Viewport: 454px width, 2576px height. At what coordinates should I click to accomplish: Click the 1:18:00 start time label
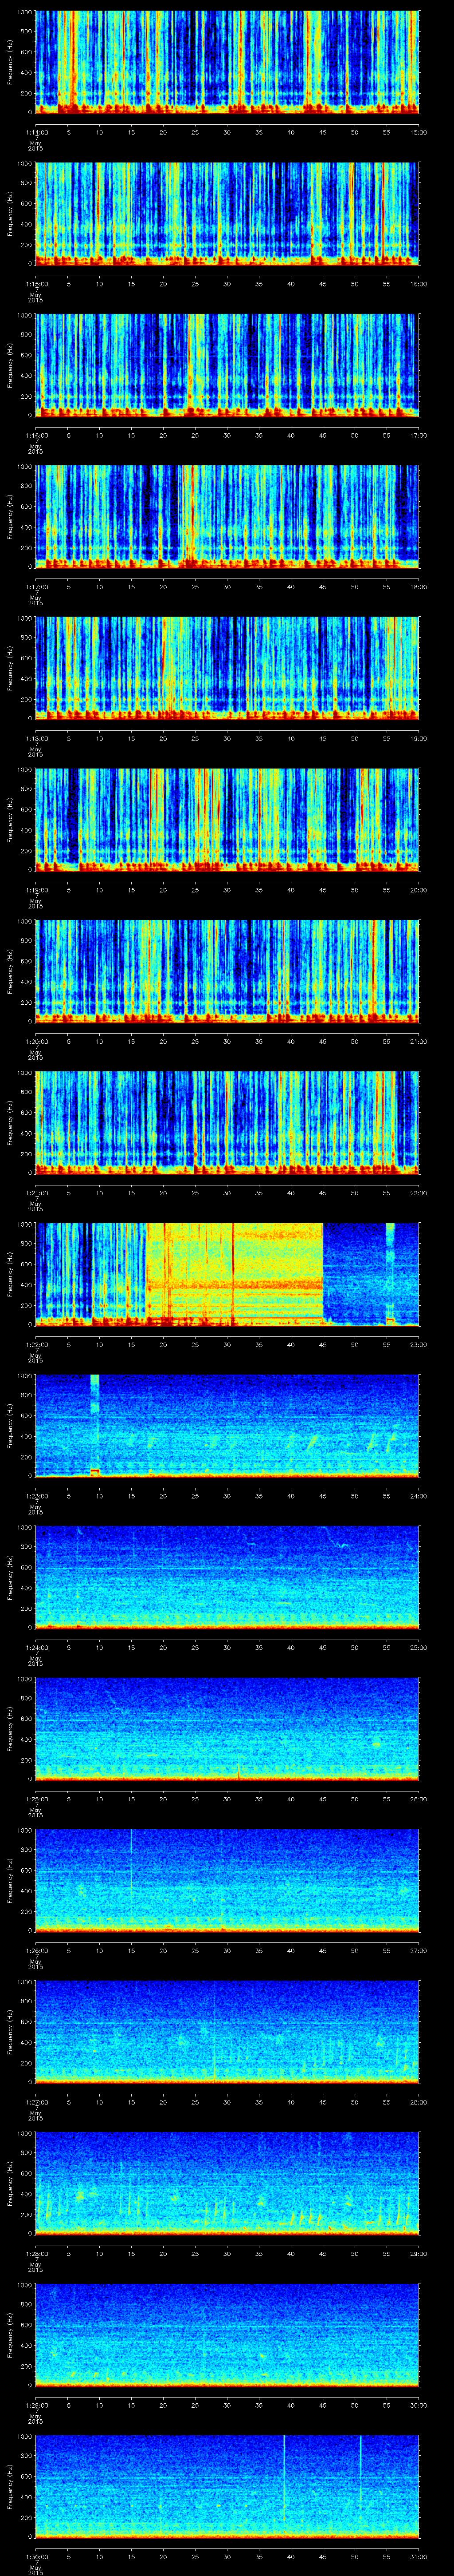pos(36,738)
